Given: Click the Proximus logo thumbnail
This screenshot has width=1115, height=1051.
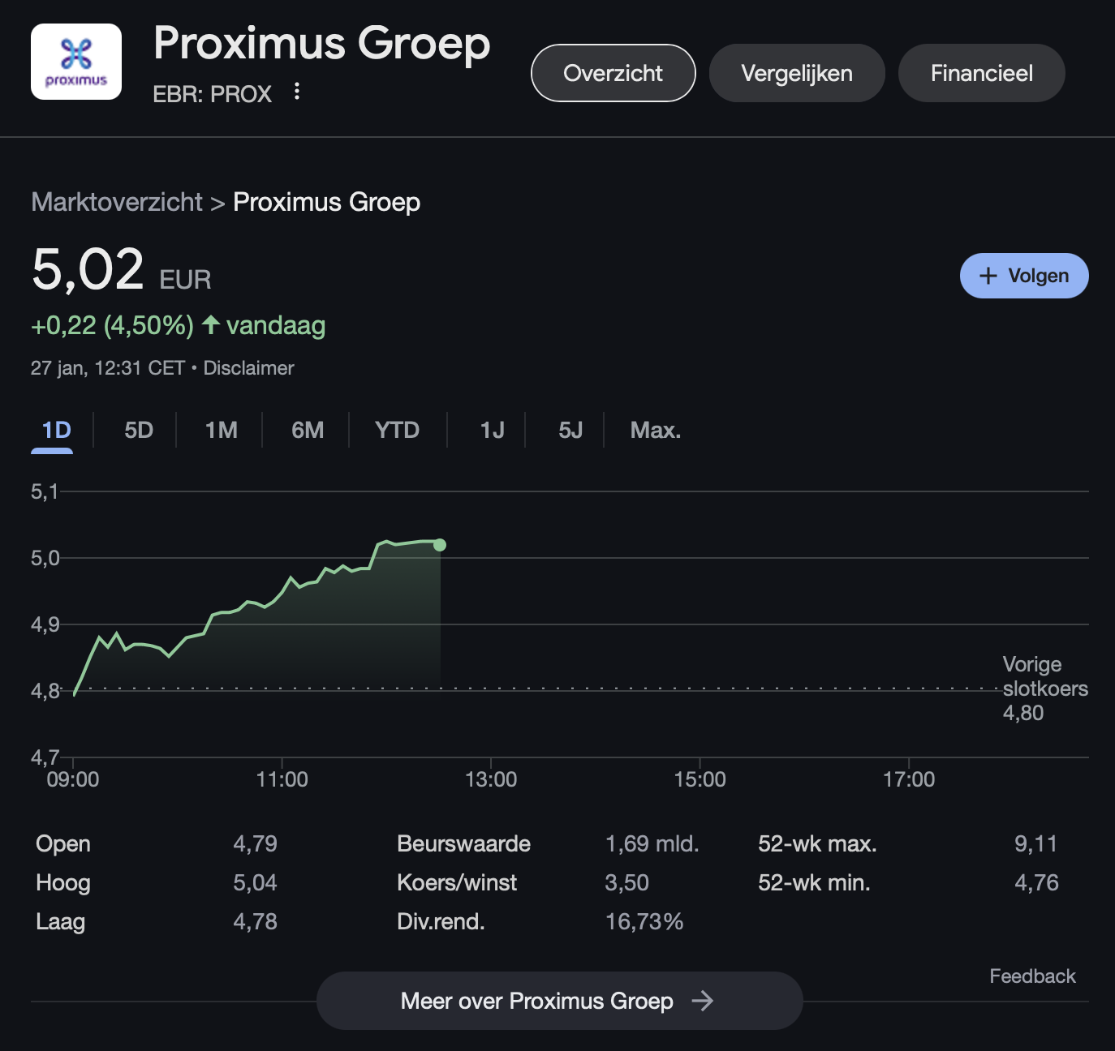Looking at the screenshot, I should pos(76,62).
